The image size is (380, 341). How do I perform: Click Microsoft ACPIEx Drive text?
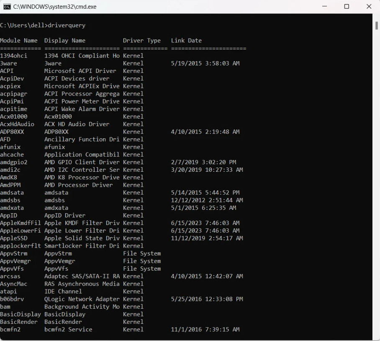pos(82,86)
